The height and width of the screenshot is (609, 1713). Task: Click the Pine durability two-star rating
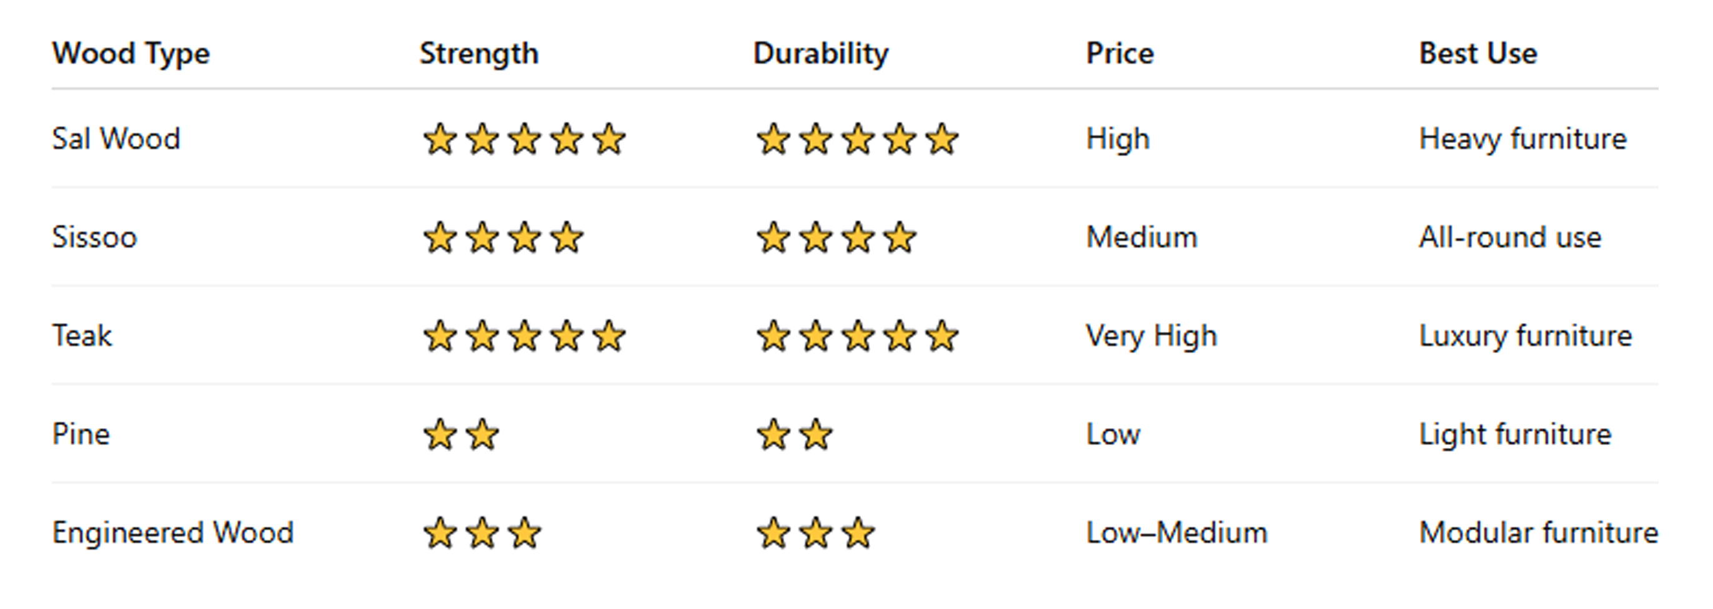click(x=795, y=435)
